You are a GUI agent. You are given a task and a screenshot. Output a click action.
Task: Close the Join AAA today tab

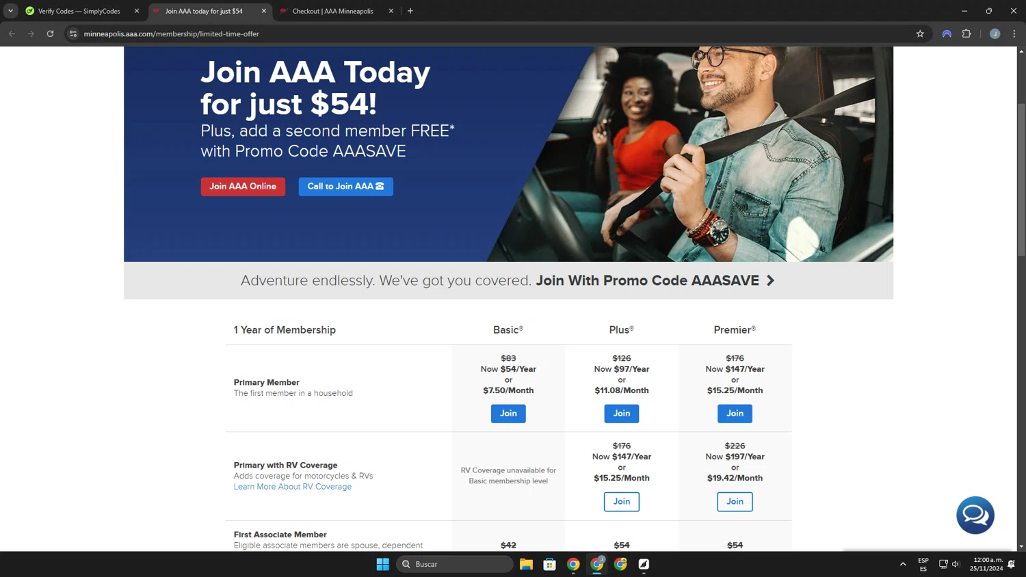264,11
